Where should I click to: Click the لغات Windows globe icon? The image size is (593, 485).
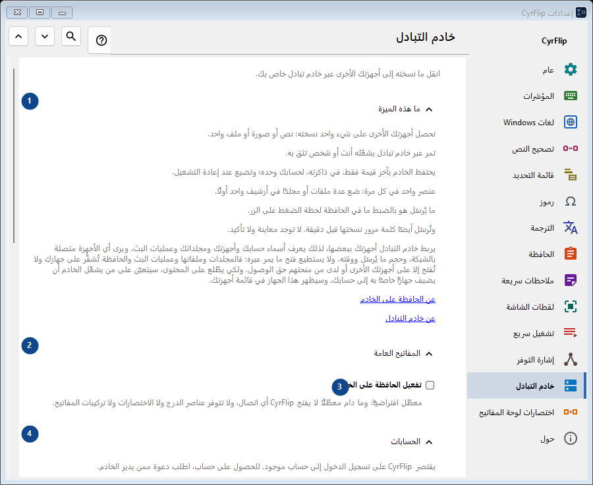571,122
